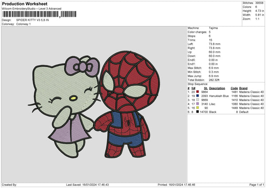Click the Total Bobbin value 282.32ft
This screenshot has width=266, height=188.
pyautogui.click(x=214, y=80)
